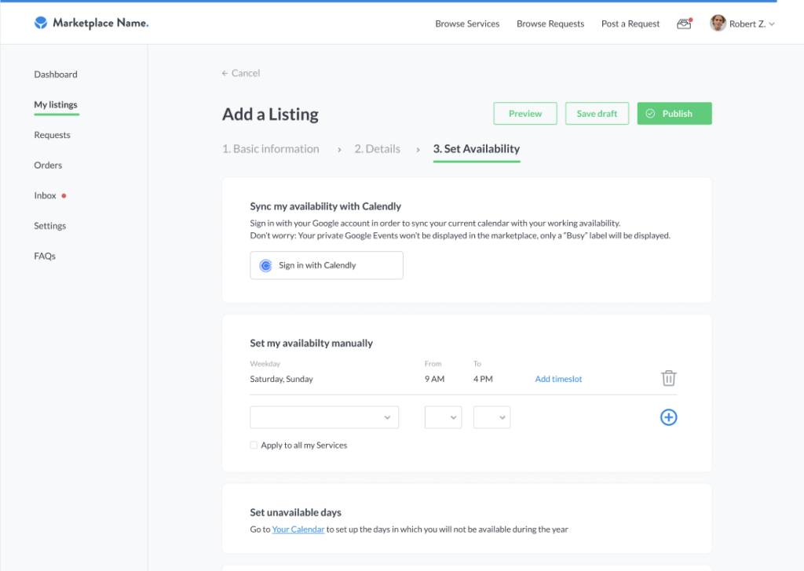Publish the listing
Screen dimensions: 804x571
[674, 114]
